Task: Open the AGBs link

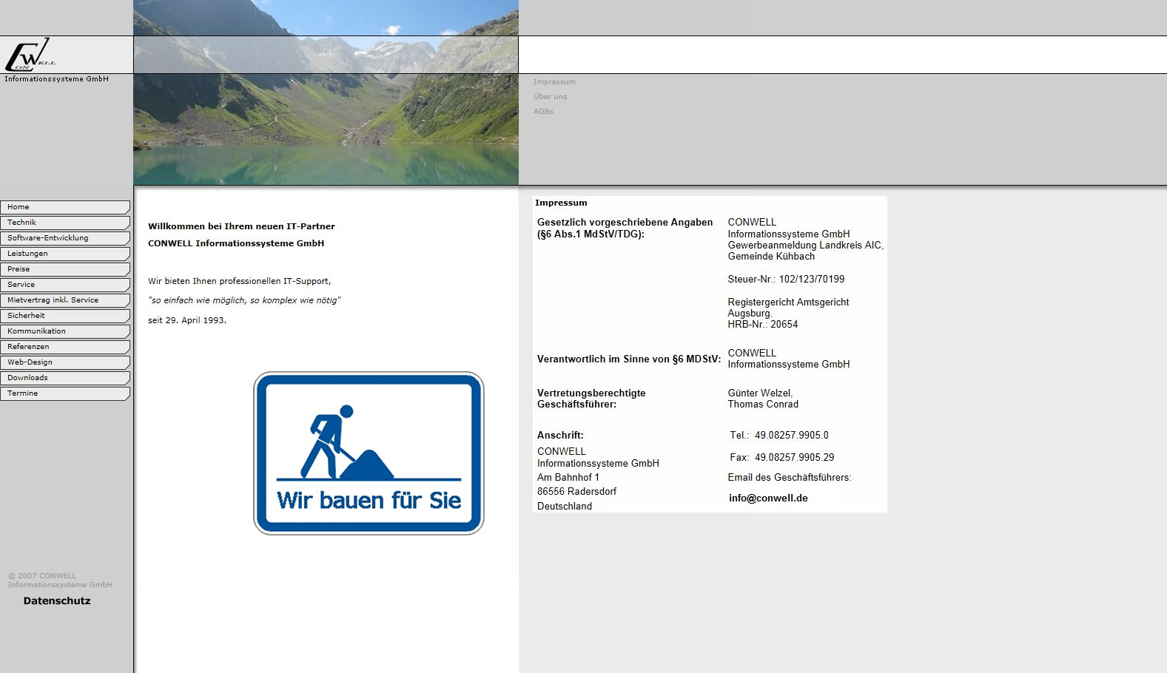Action: coord(543,112)
